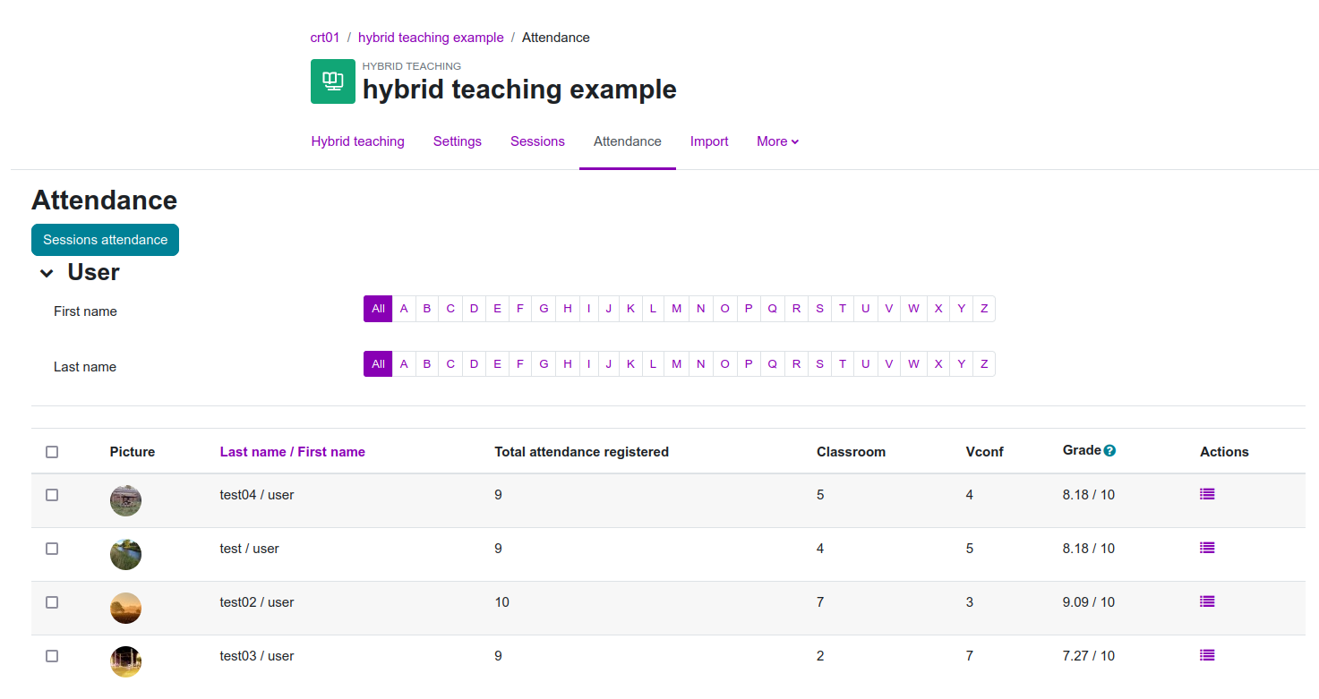
Task: Open attendance details icon for test / user
Action: pos(1207,548)
